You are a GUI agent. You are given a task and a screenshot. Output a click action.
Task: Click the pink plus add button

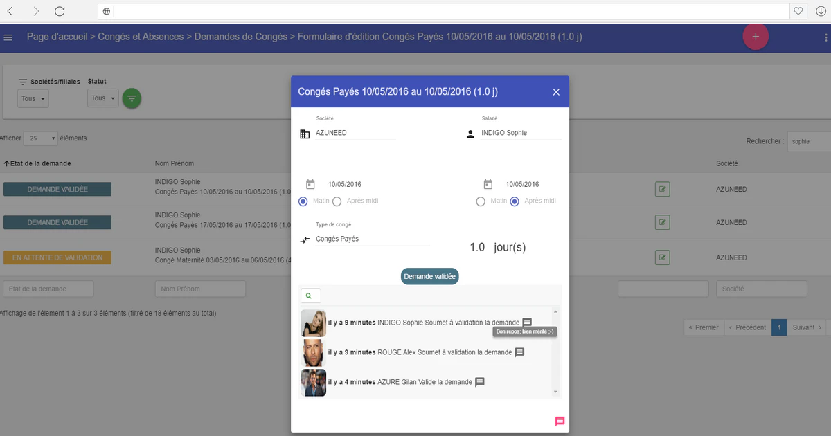click(x=756, y=37)
